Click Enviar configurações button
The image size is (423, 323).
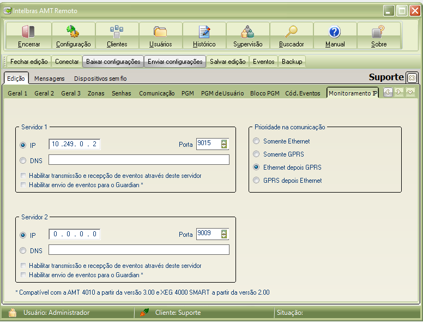click(x=175, y=62)
